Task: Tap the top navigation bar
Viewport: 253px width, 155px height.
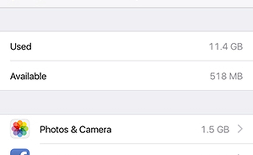Action: [x=126, y=3]
